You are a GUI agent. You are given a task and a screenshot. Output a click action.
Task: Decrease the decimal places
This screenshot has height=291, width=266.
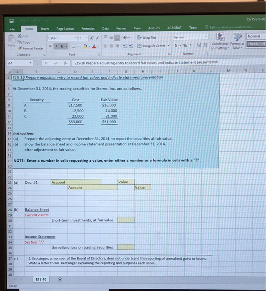click(205, 45)
